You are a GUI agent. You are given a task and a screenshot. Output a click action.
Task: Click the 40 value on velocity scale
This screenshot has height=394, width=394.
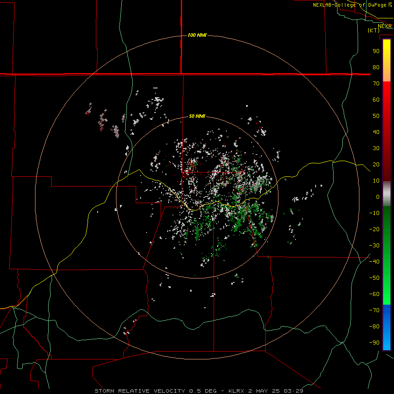click(376, 132)
